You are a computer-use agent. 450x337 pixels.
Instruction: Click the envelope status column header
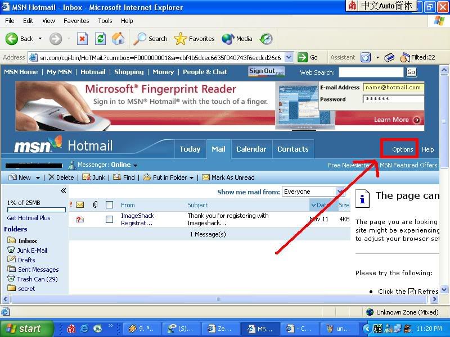tap(80, 205)
